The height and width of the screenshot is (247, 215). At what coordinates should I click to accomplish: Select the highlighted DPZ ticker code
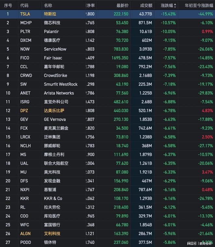tap(24, 111)
